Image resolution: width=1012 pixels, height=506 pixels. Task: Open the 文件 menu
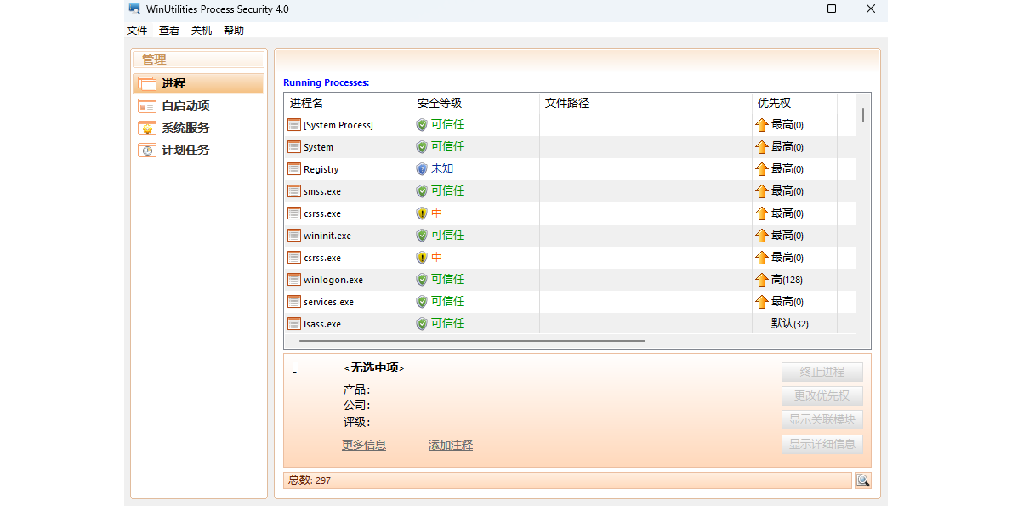click(x=137, y=30)
